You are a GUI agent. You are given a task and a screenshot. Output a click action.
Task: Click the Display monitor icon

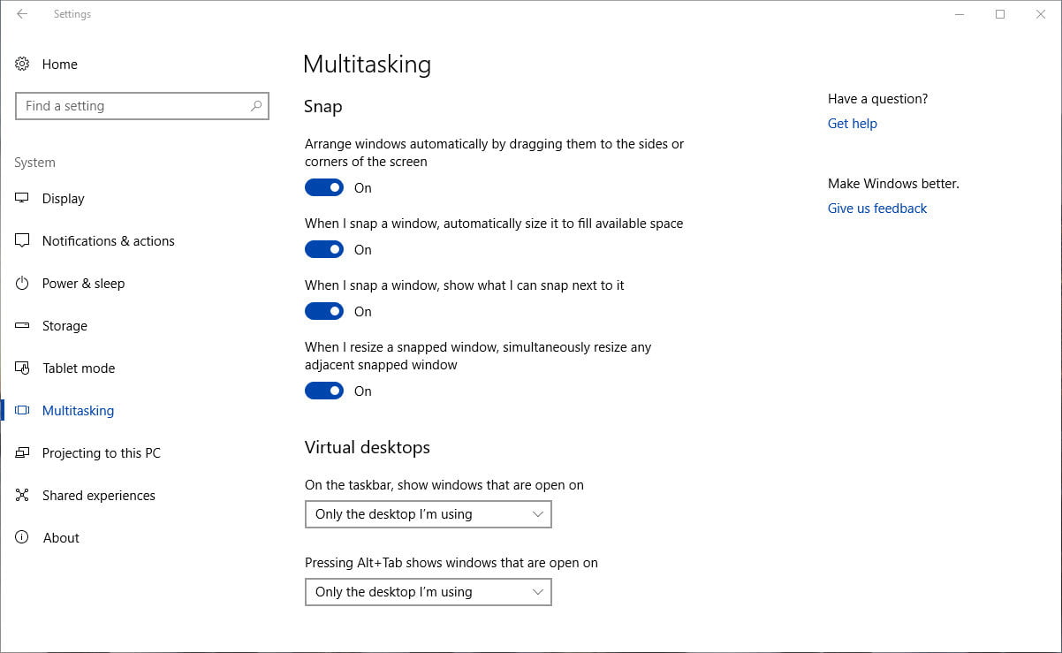point(22,198)
